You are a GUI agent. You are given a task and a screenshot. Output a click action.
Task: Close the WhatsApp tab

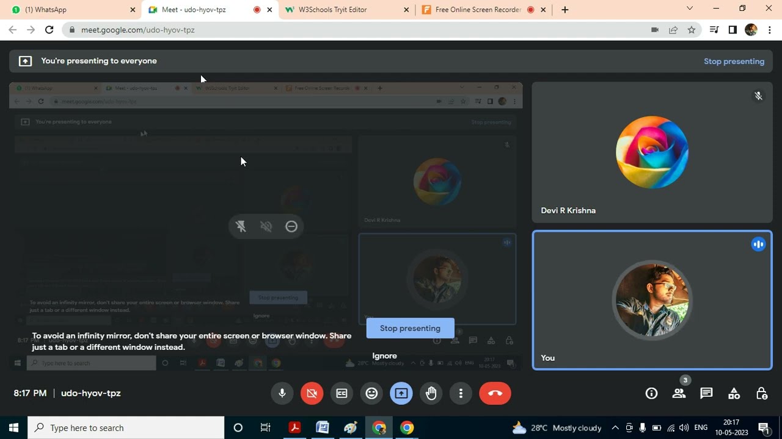[x=133, y=10]
